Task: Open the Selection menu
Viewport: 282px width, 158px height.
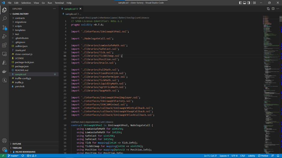Action: click(26, 3)
